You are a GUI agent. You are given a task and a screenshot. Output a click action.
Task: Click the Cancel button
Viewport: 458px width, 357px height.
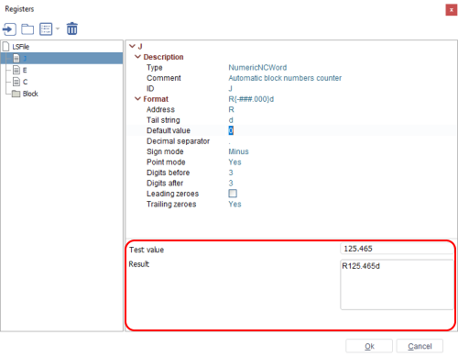420,346
